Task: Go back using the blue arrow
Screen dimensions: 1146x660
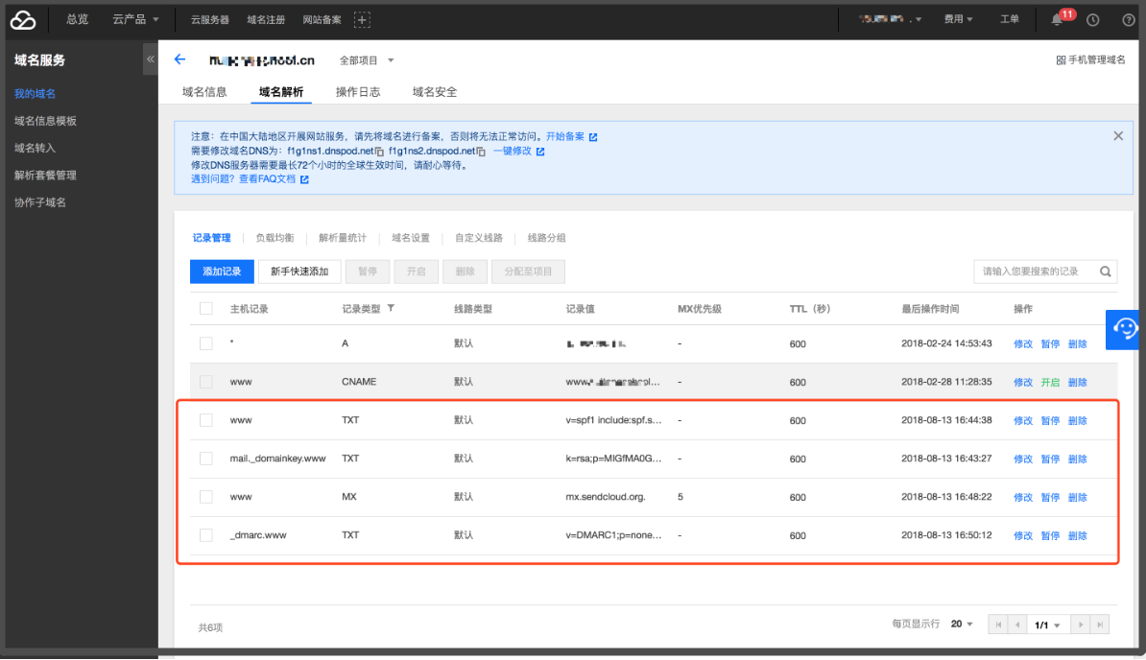Action: coord(179,59)
